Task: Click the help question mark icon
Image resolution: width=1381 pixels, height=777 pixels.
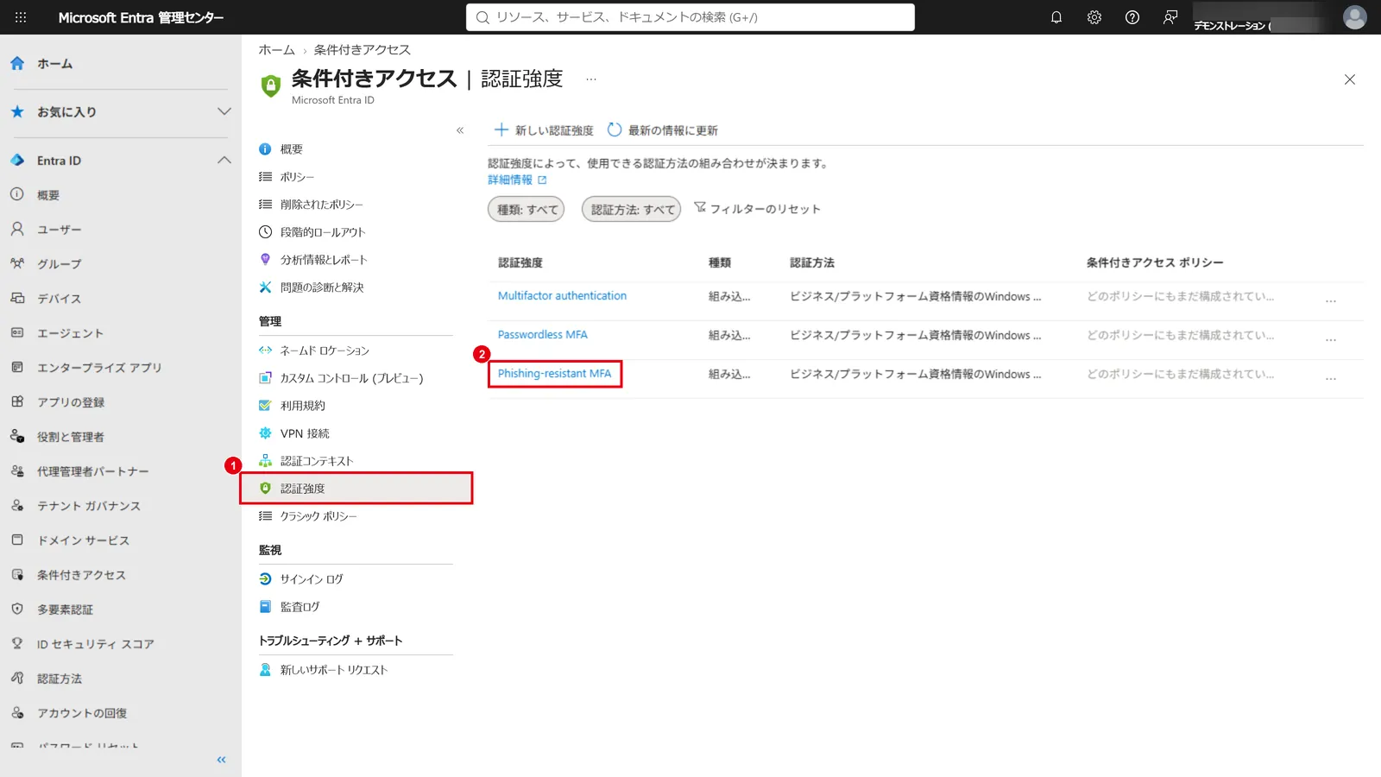Action: tap(1132, 17)
